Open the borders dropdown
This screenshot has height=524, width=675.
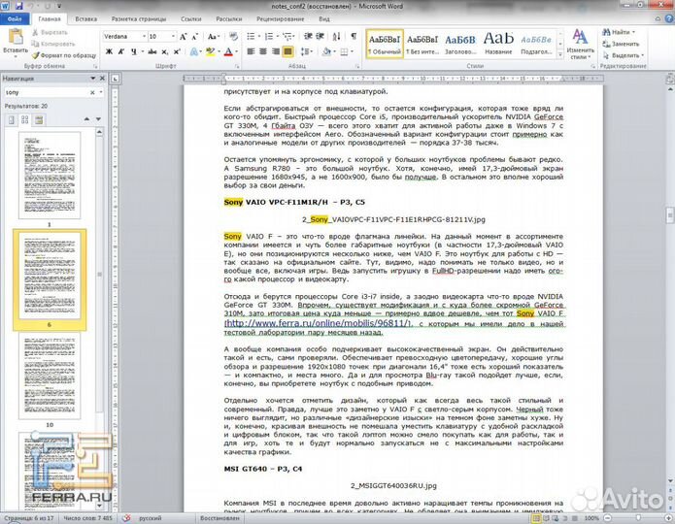click(x=352, y=52)
